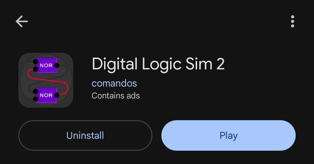Screen dimensions: 314x164
Task: Click the word Play in the blue button
Action: [229, 136]
